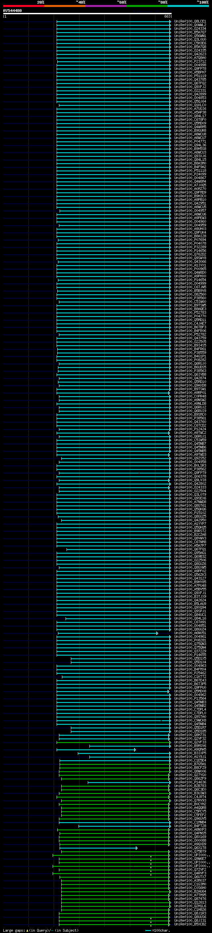Viewport: 212px width, 933px height.
Task: Select hit label UniRef100_Q9W6E7
Action: click(x=190, y=859)
